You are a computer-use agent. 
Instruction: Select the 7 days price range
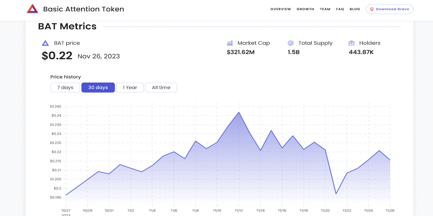pyautogui.click(x=65, y=87)
